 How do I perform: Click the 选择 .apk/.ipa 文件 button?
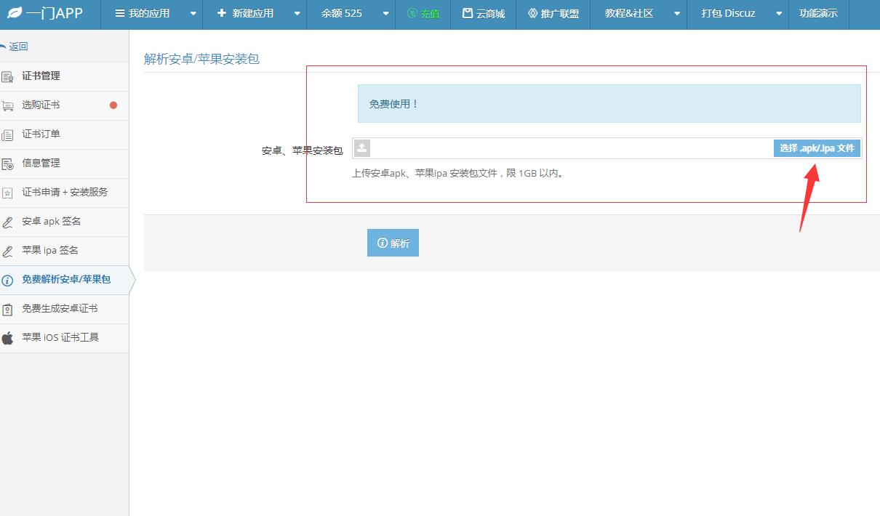click(x=817, y=148)
